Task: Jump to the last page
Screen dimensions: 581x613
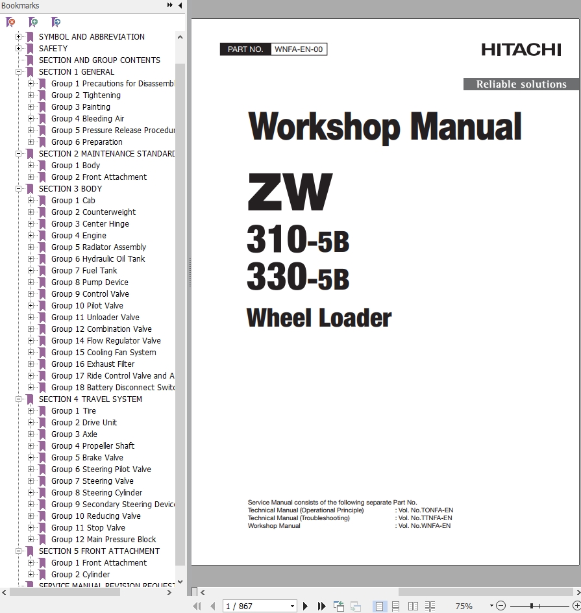Action: pos(321,606)
